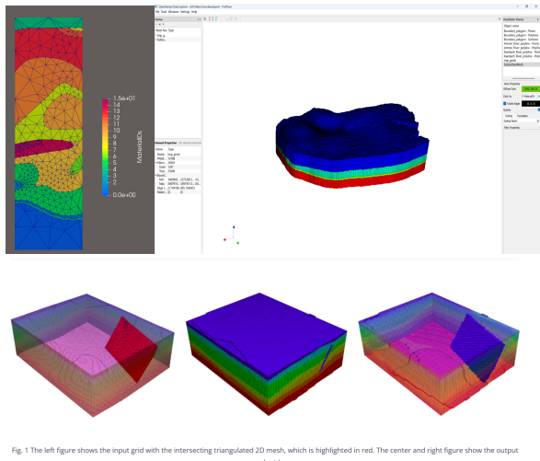This screenshot has height=461, width=540.
Task: Click the save mesh icon in Meshes panel
Action: [160, 24]
